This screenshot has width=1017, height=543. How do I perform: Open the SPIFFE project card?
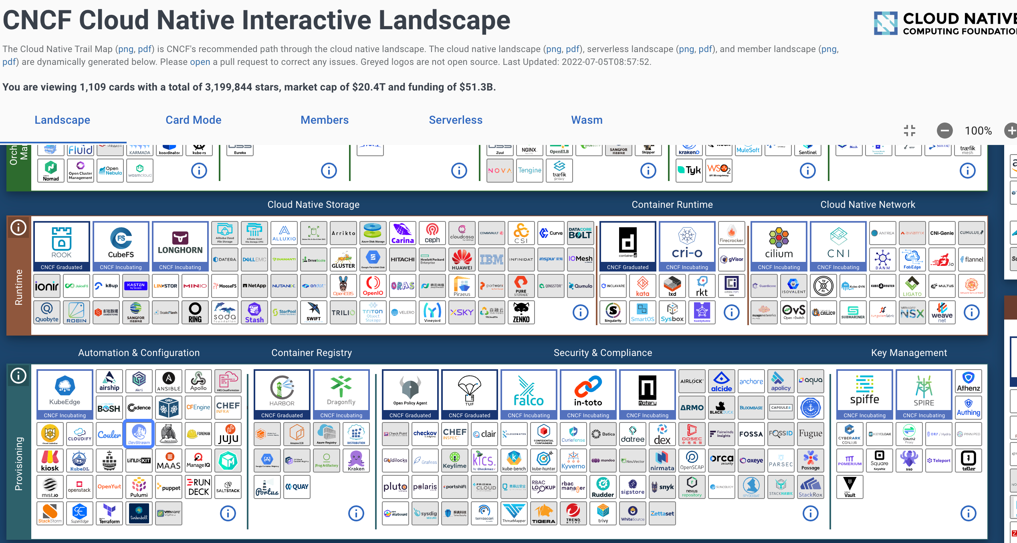(x=864, y=394)
